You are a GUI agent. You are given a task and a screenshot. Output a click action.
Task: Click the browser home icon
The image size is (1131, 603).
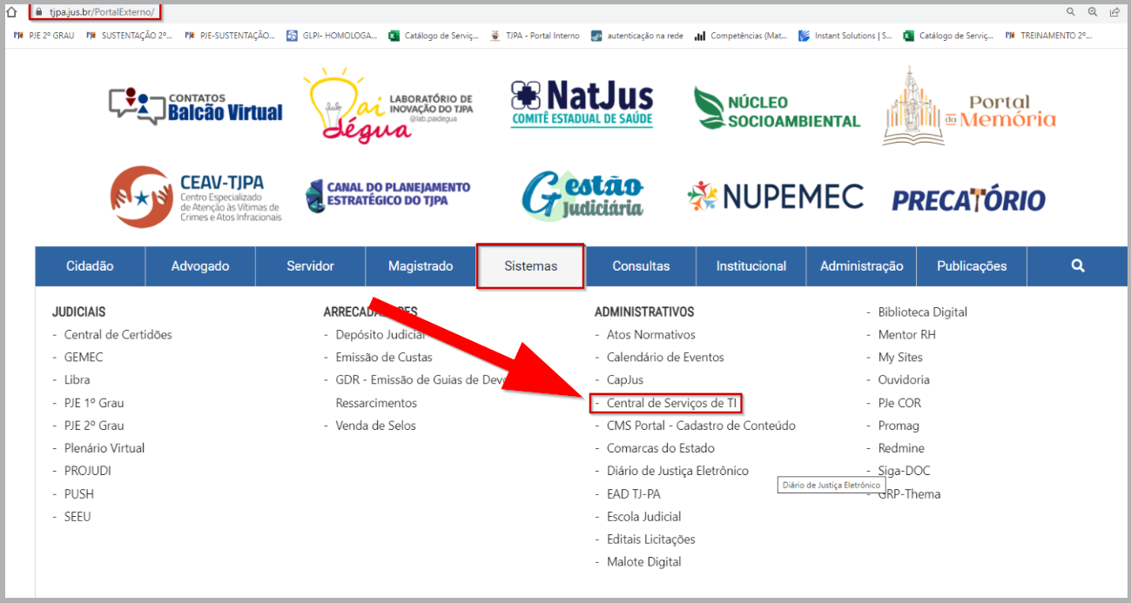pos(12,12)
